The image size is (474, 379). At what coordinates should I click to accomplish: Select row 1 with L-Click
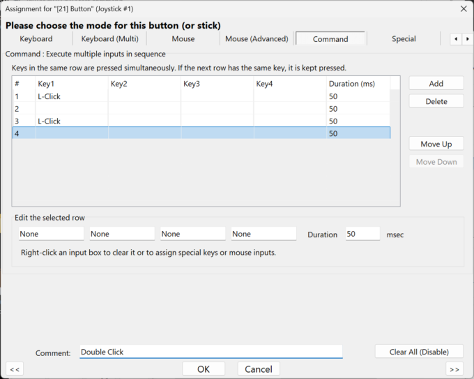coord(201,96)
